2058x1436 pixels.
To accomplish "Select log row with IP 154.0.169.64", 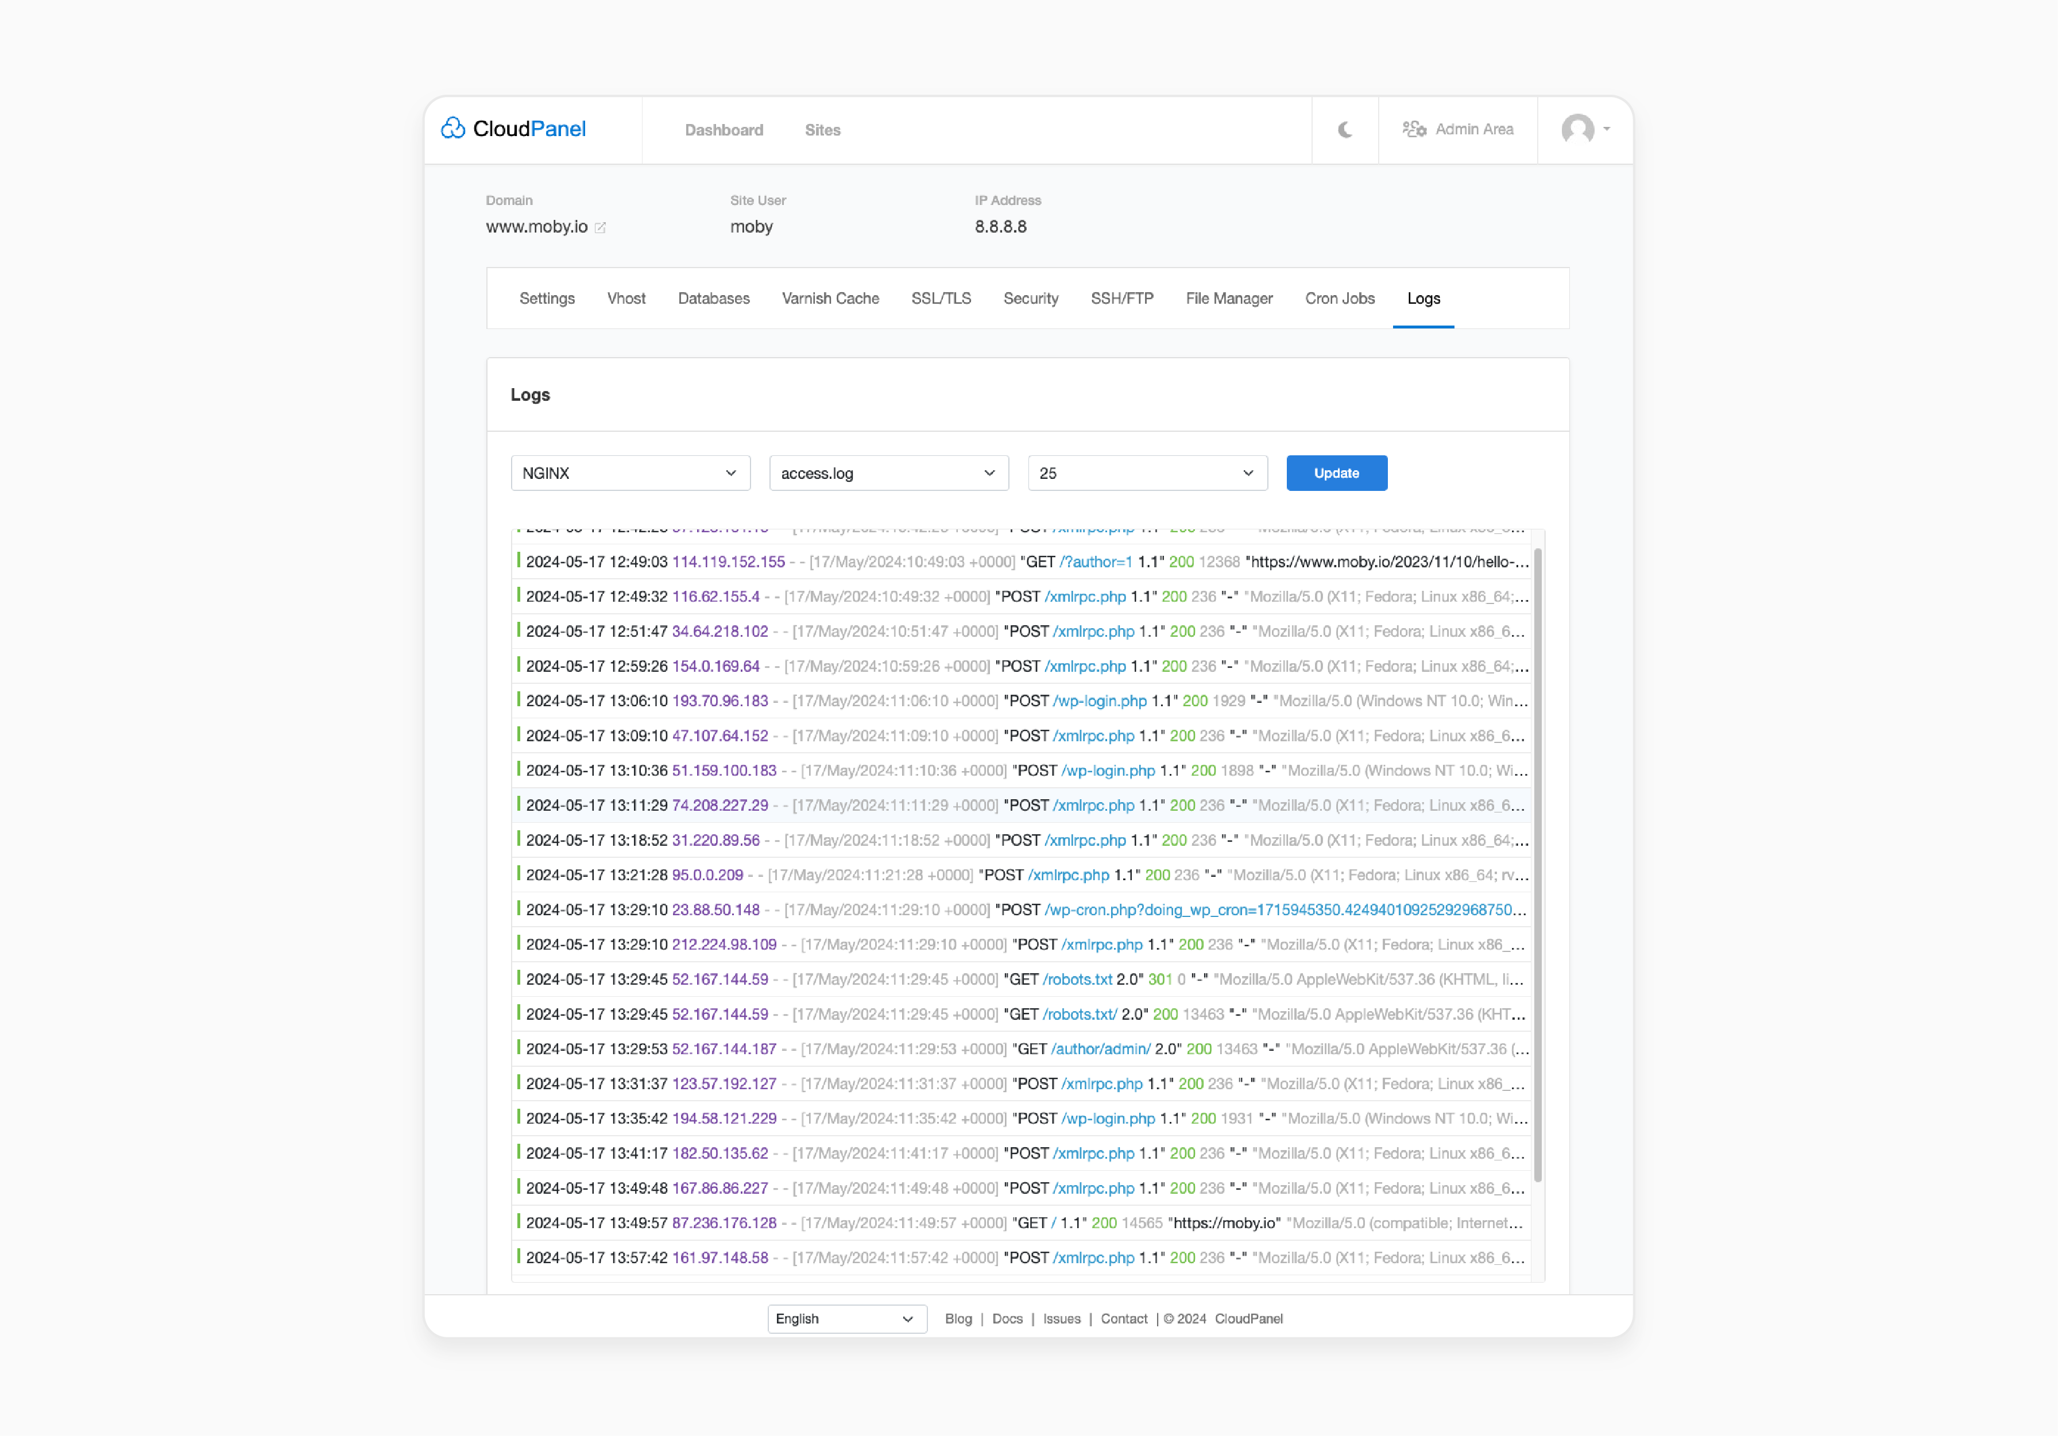I will [1022, 667].
